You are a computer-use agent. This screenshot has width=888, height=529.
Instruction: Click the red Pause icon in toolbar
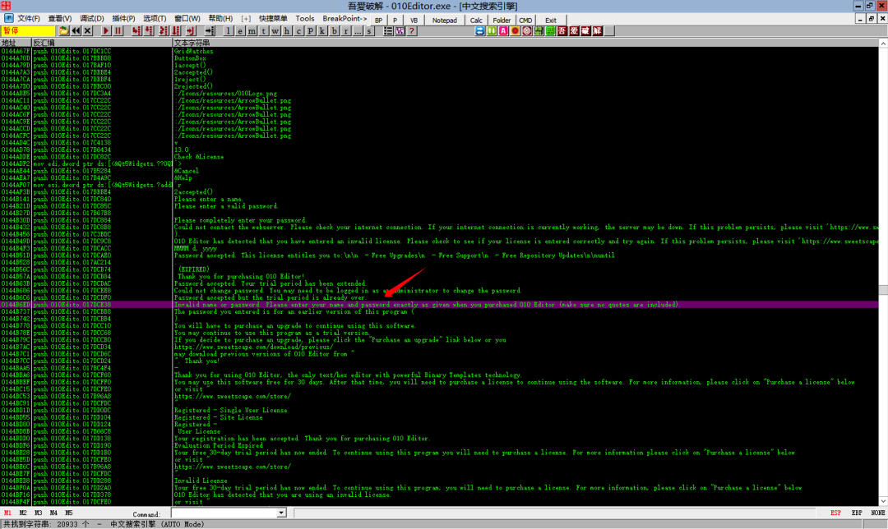coord(118,31)
